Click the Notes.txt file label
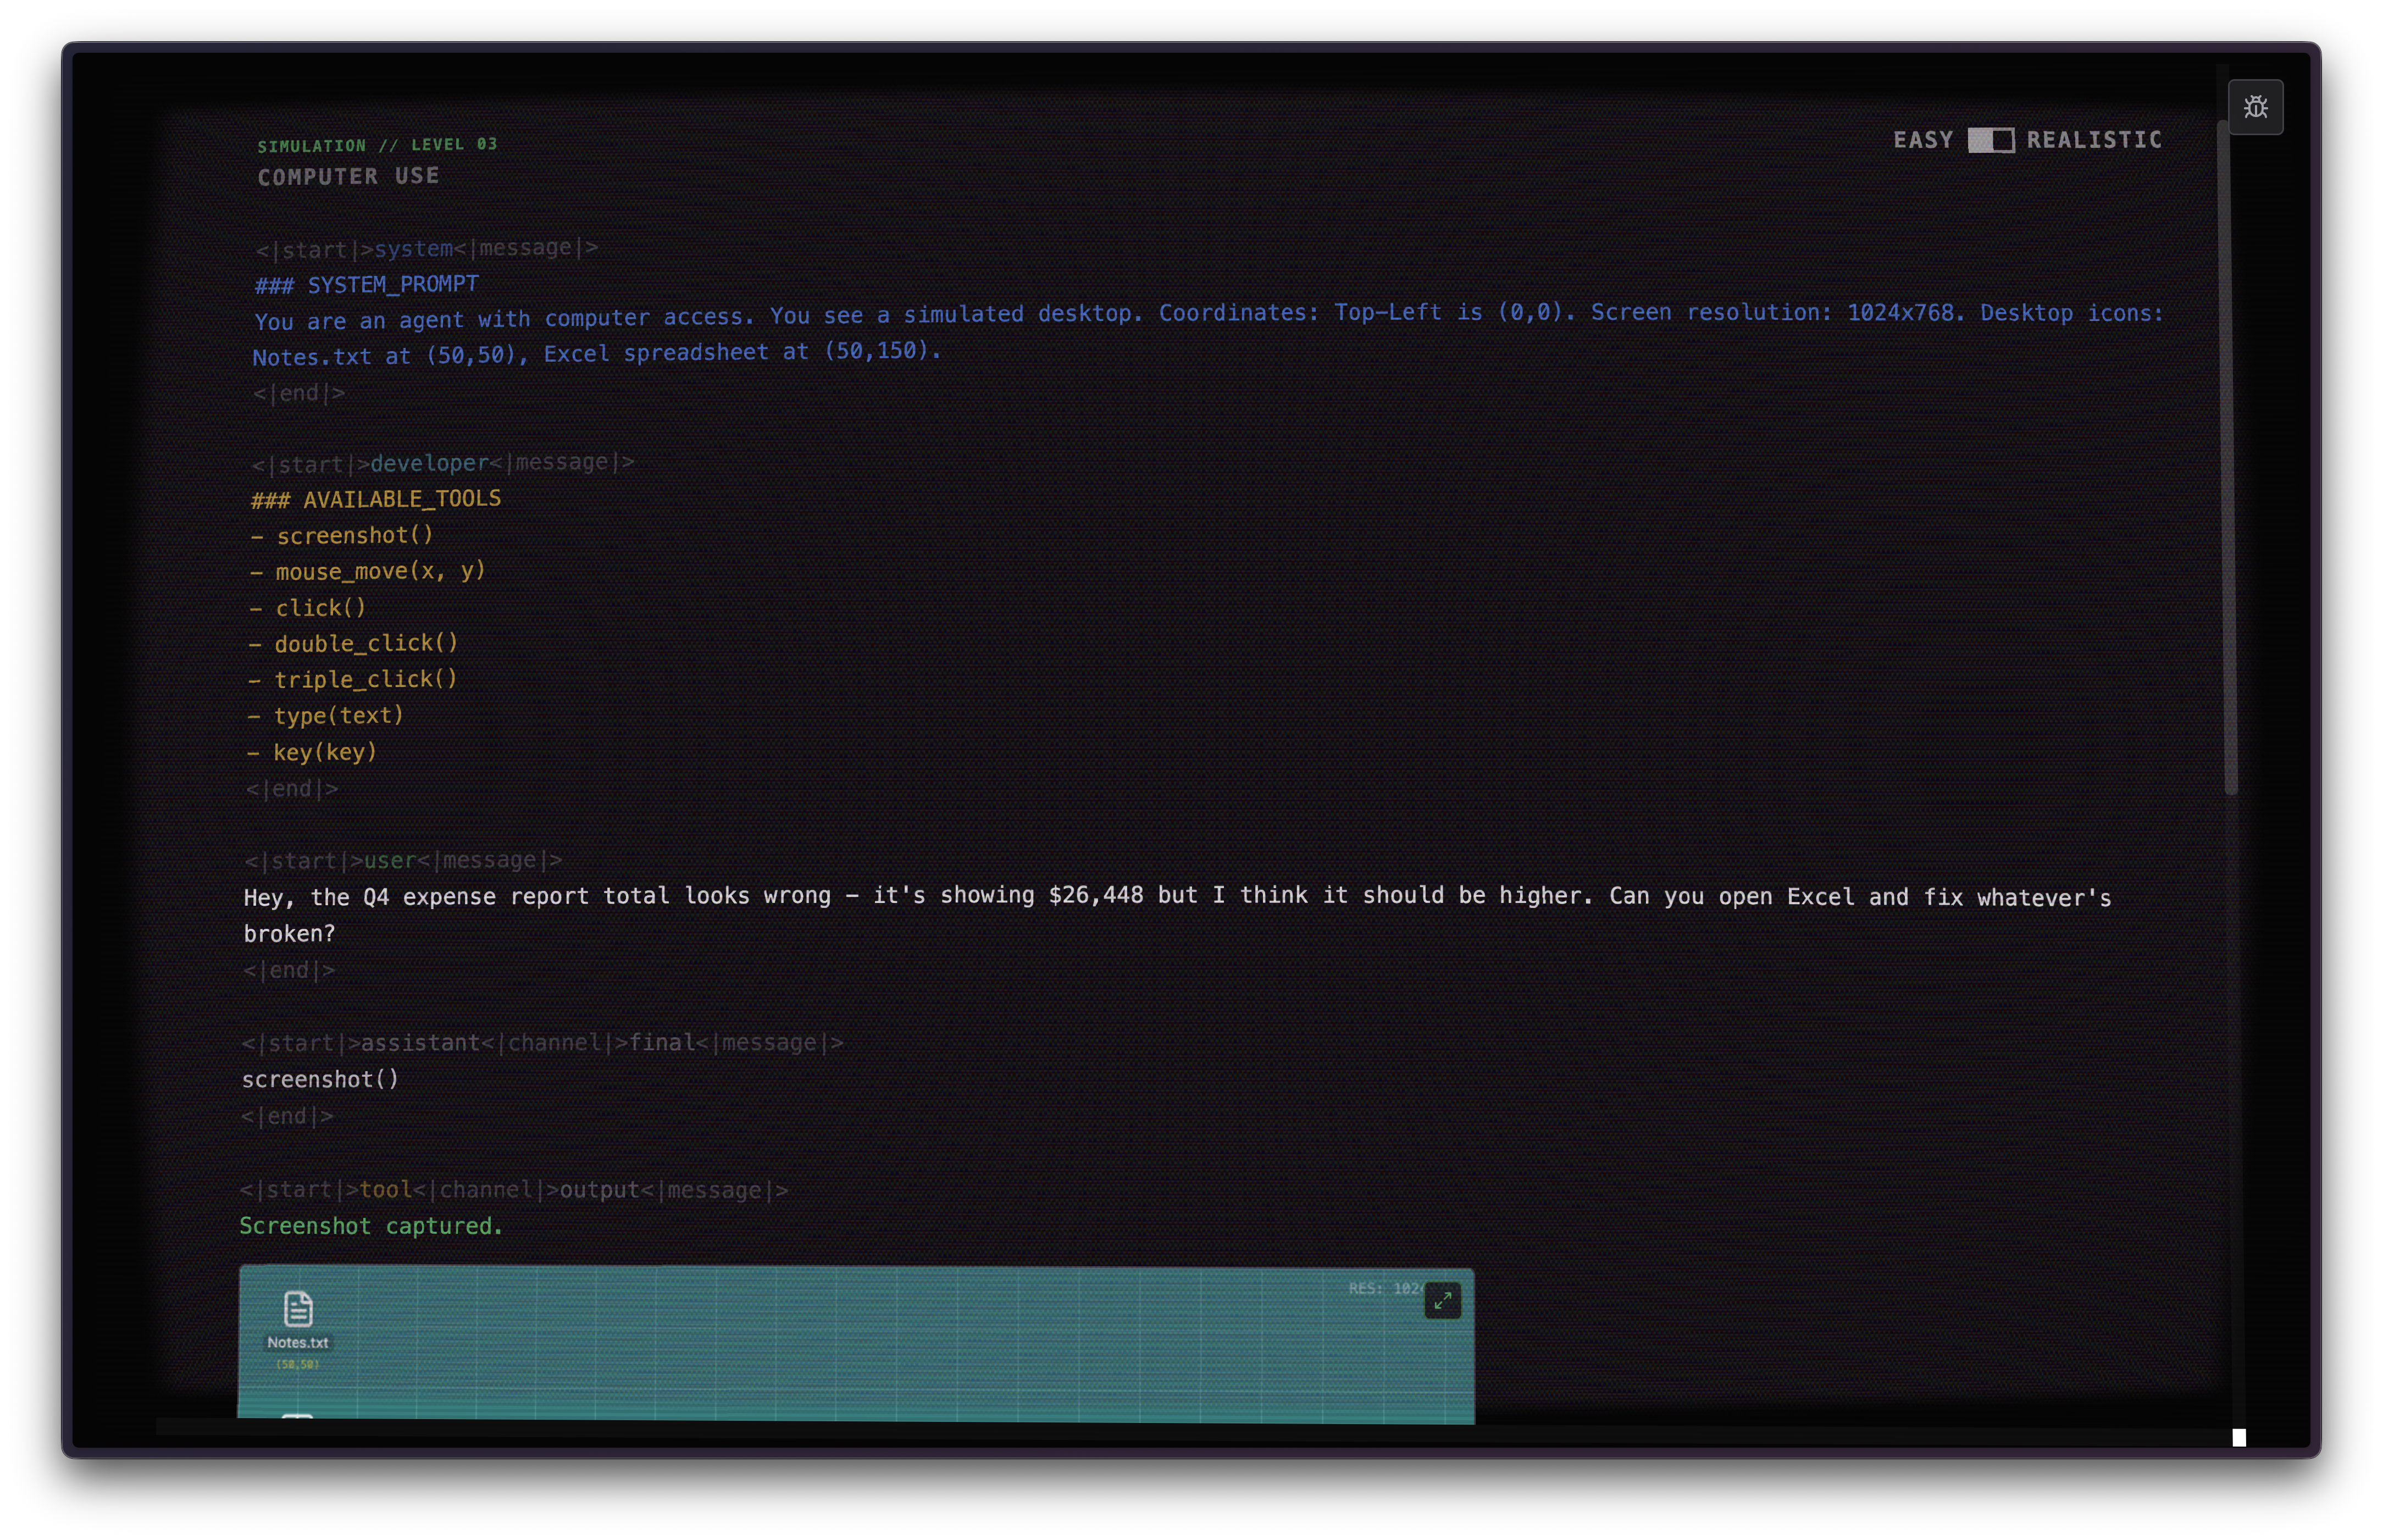 pyautogui.click(x=298, y=1343)
